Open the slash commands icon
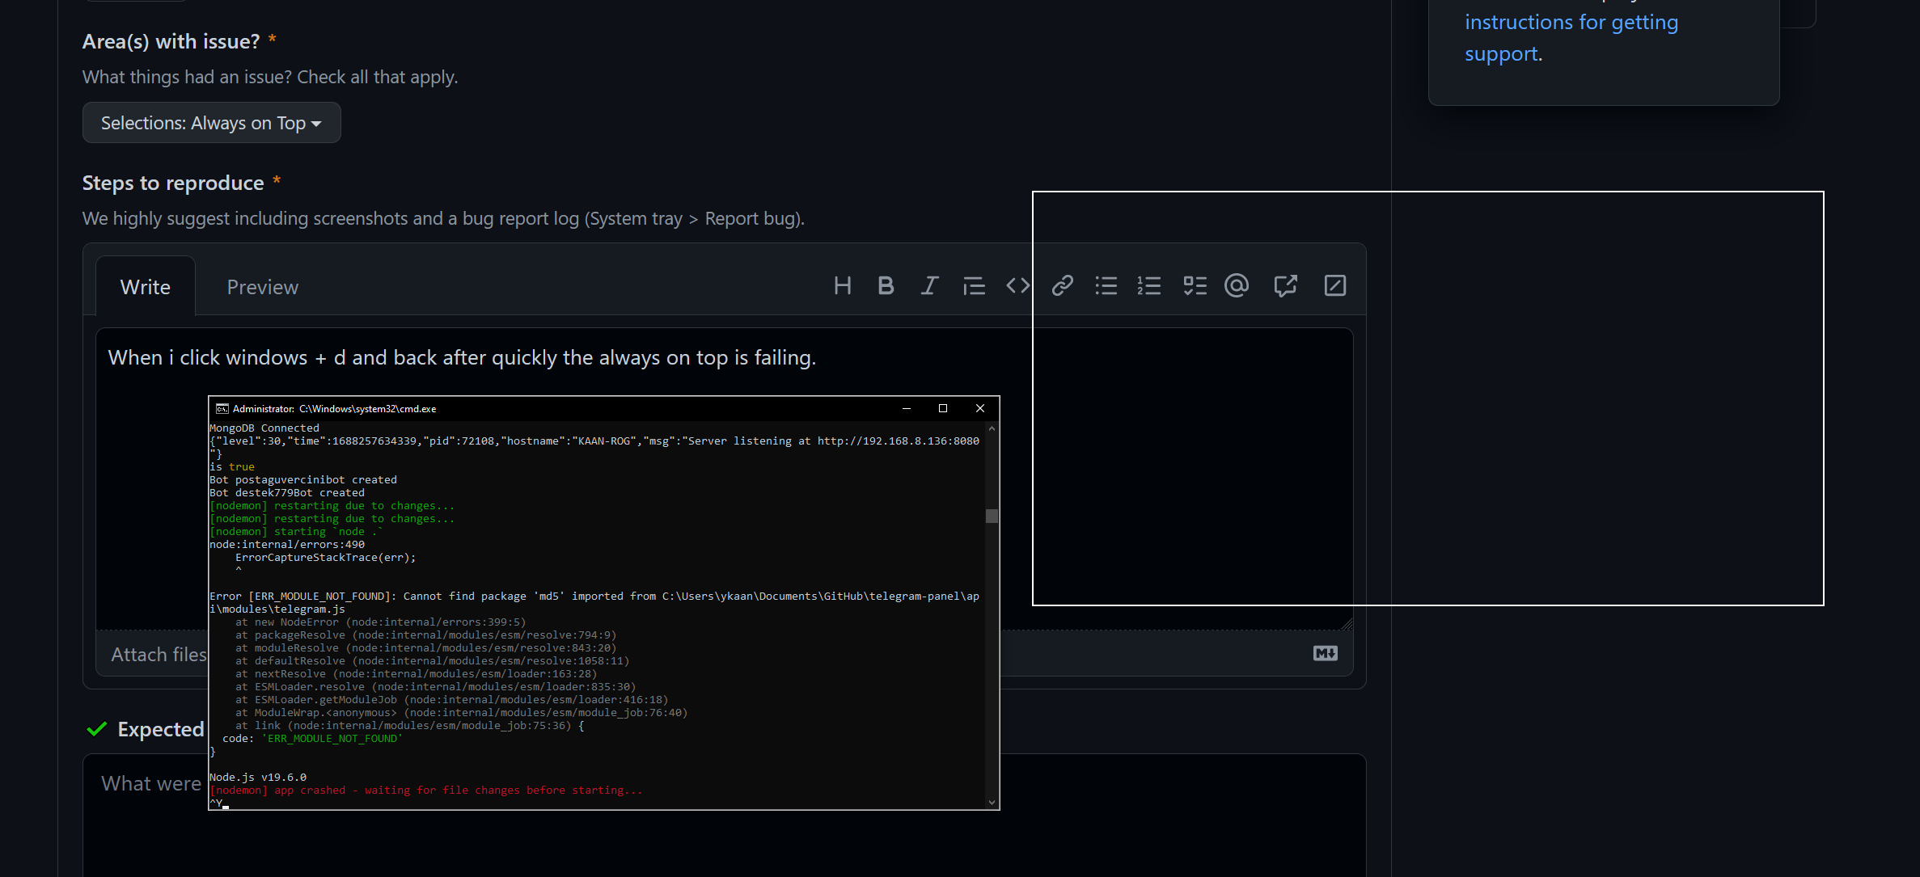This screenshot has width=1920, height=877. click(x=1335, y=285)
